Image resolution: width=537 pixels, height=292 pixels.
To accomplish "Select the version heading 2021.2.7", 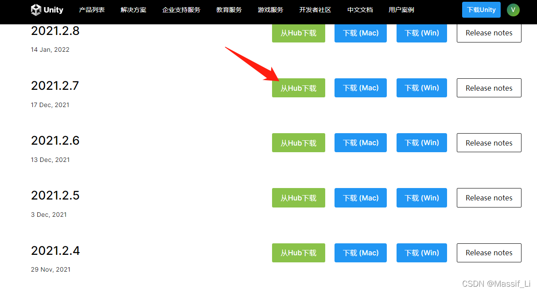I will [x=55, y=85].
